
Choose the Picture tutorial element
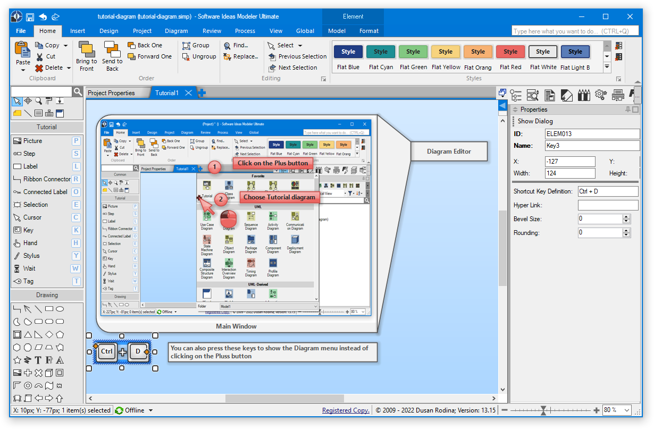[47, 141]
